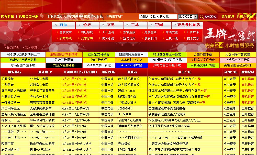Click the 最新独家版本制作商 ad banner
The width and height of the screenshot is (257, 155).
click(64, 54)
